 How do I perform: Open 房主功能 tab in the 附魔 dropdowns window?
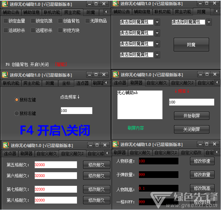pos(183,12)
